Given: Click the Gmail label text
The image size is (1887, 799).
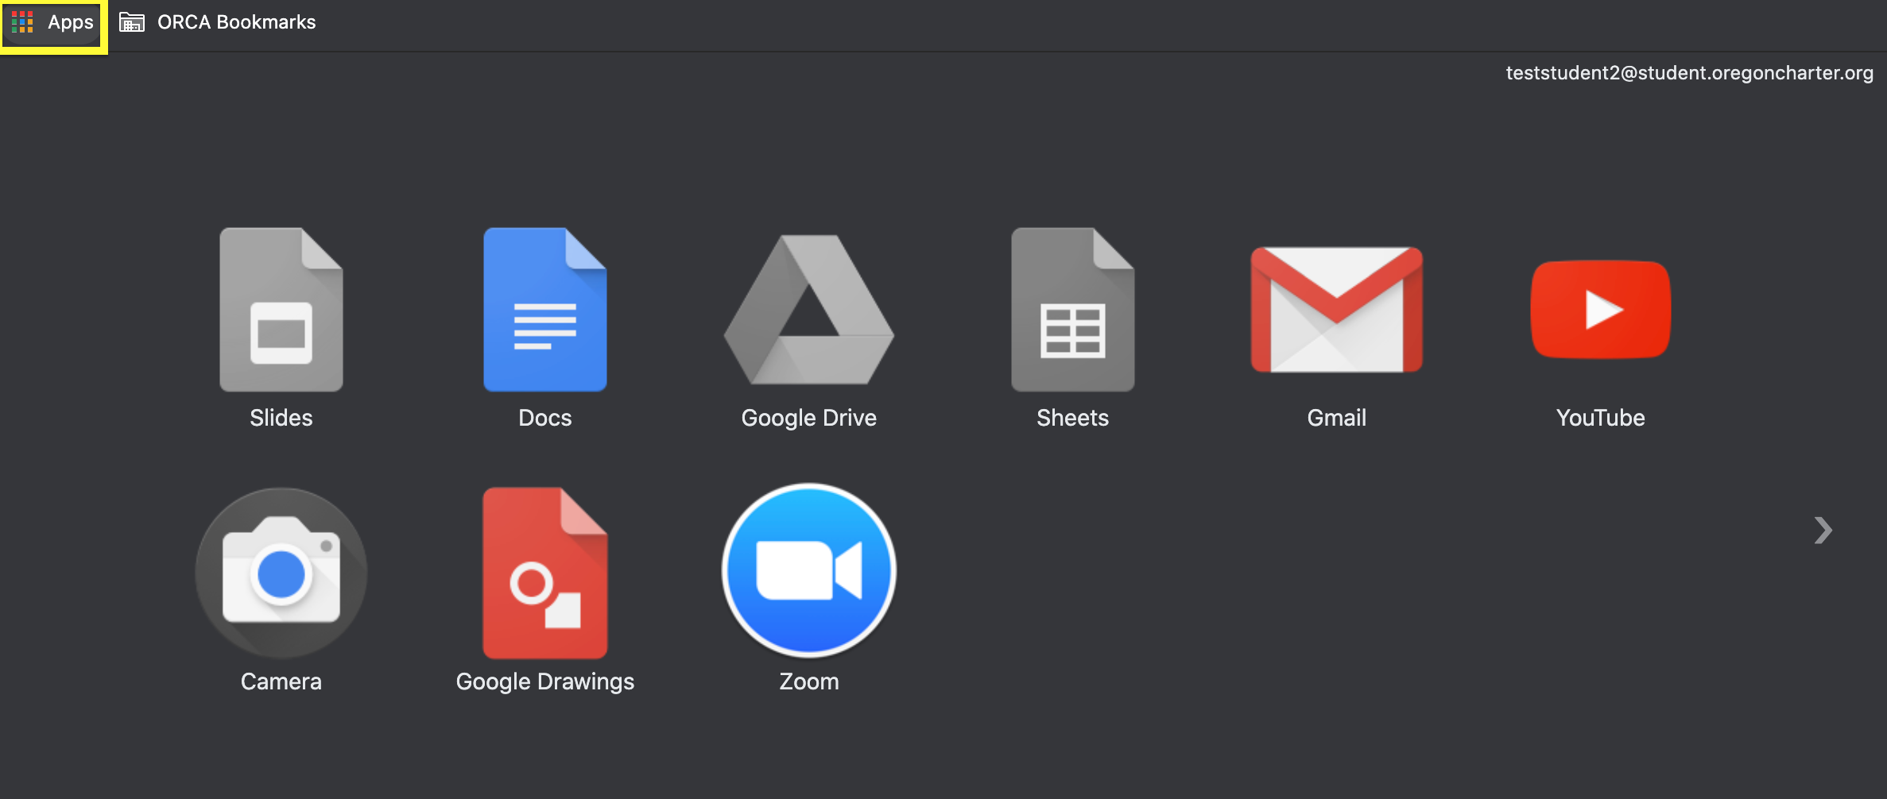Looking at the screenshot, I should (x=1337, y=418).
